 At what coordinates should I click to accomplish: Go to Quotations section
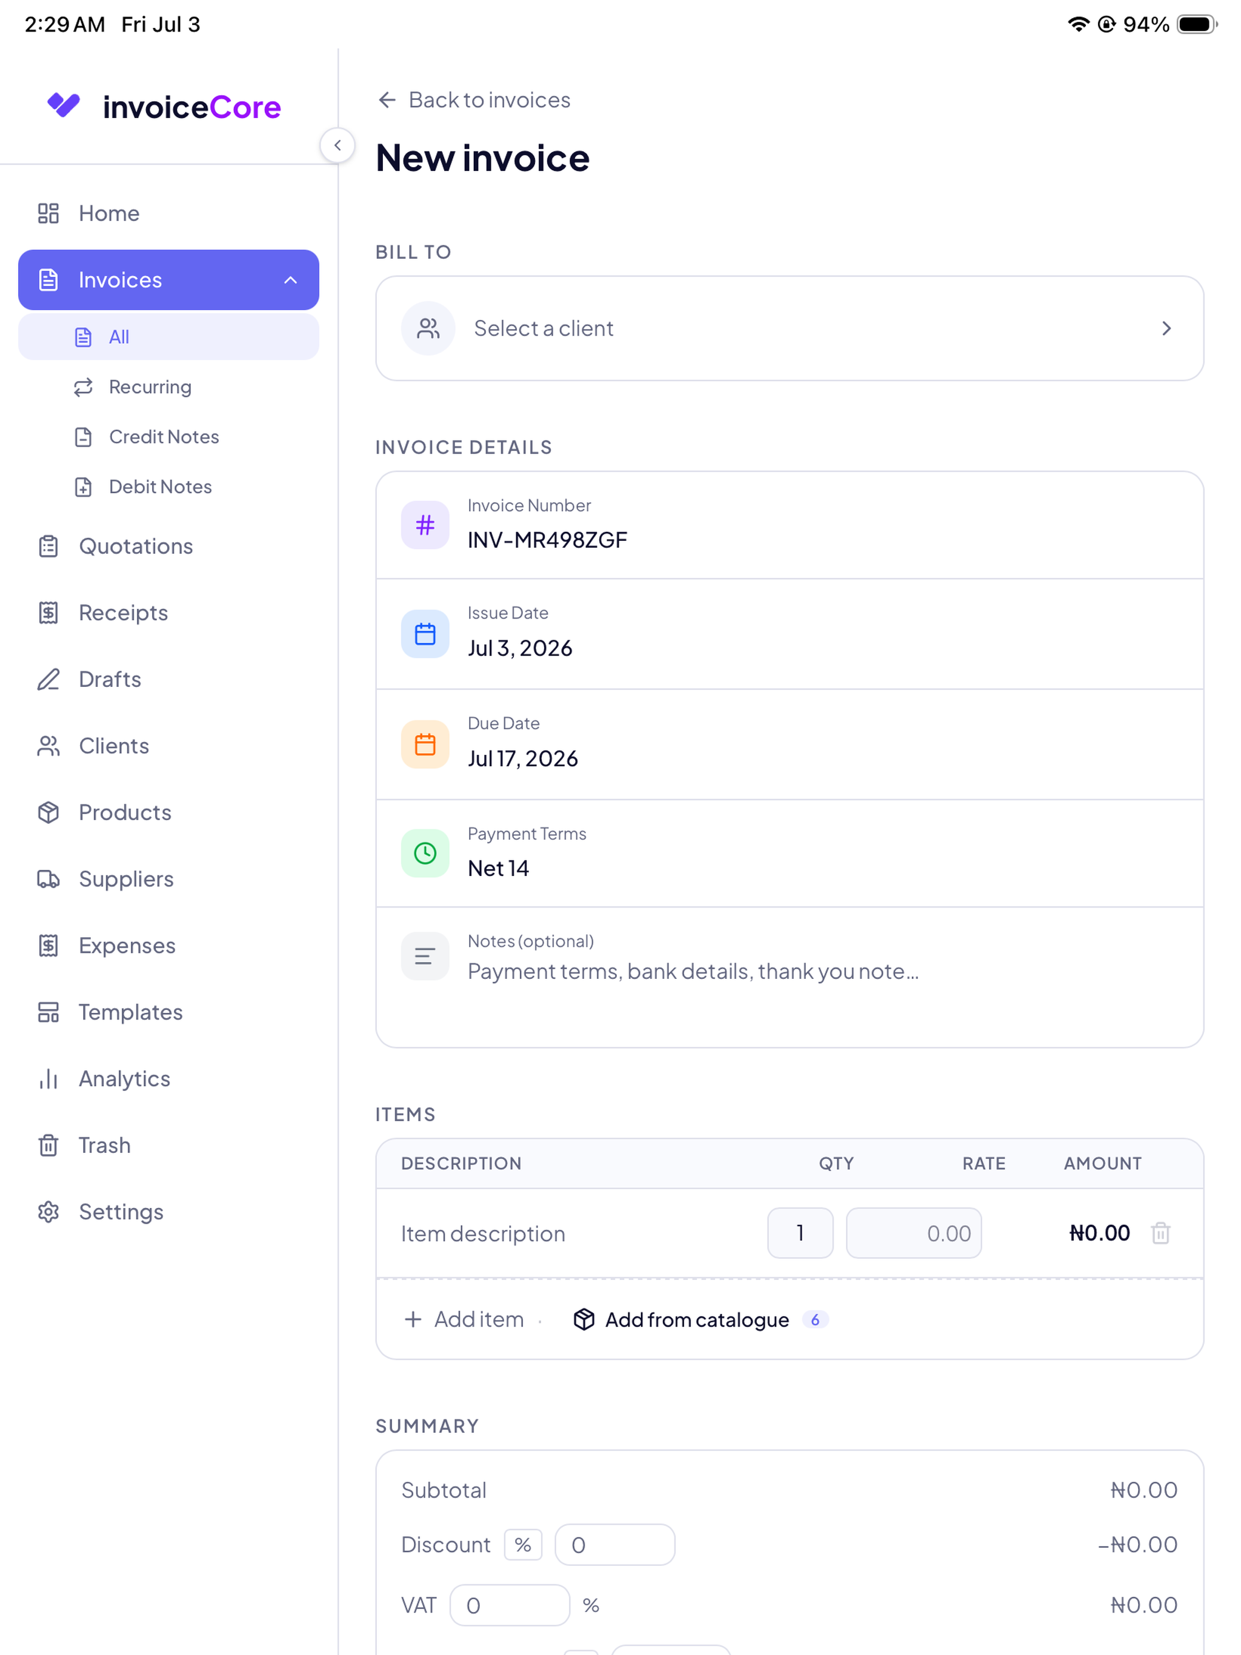168,546
